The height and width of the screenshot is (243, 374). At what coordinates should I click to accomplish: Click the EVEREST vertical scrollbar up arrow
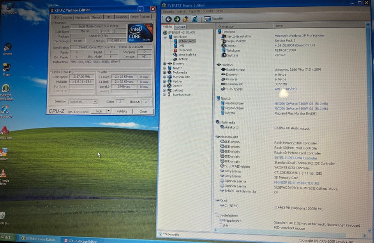pyautogui.click(x=367, y=24)
